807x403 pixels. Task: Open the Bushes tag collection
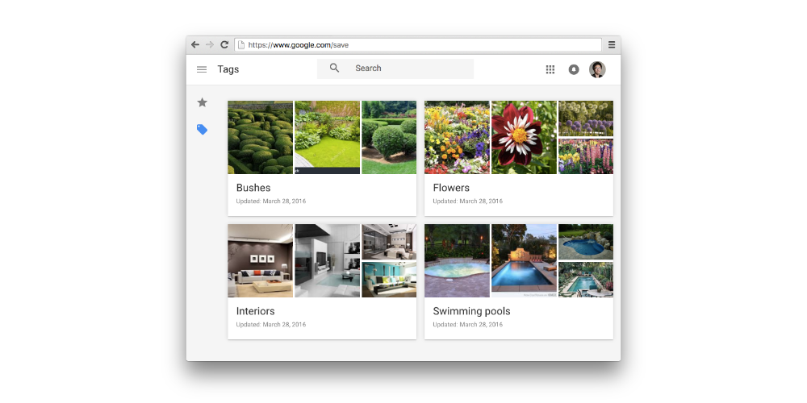coord(253,188)
